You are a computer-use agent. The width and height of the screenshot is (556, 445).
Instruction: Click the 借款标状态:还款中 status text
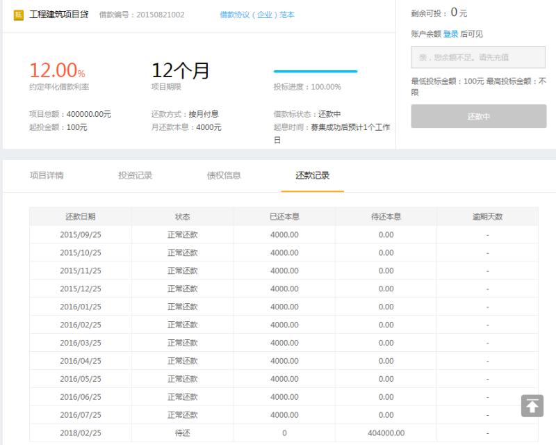(307, 114)
